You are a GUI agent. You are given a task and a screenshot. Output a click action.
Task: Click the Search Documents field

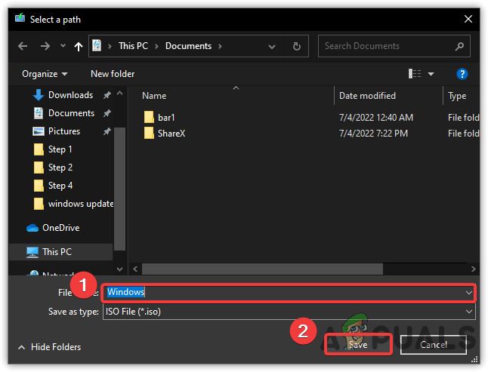pos(394,46)
